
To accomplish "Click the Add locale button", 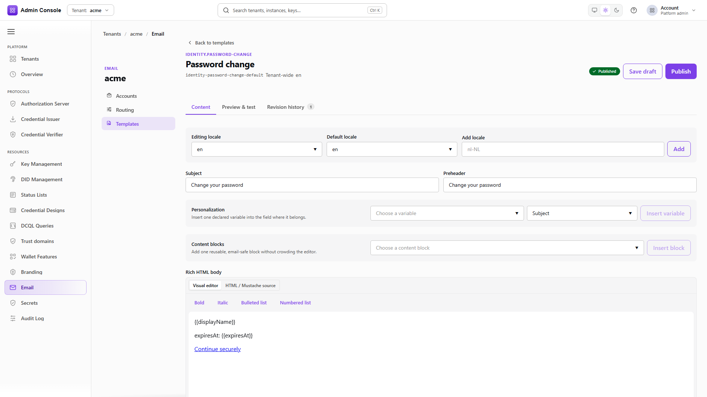I will click(679, 149).
